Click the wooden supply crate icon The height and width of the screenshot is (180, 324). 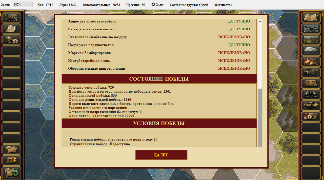point(311,84)
